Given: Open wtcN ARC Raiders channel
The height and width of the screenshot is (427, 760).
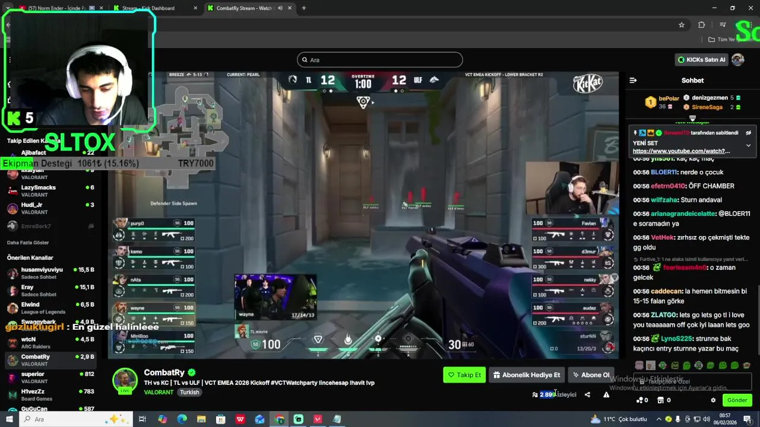Looking at the screenshot, I should point(50,343).
